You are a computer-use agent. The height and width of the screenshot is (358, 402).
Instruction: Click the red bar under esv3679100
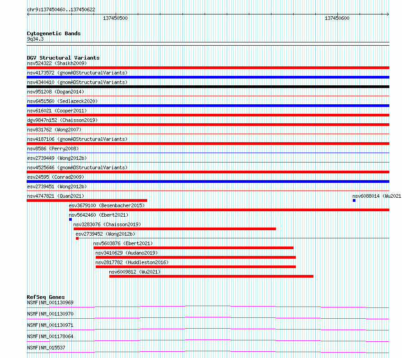click(229, 210)
